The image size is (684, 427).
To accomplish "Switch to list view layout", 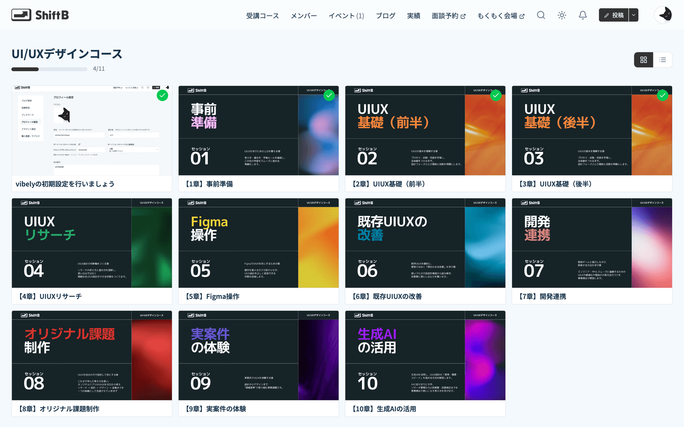I will 663,60.
